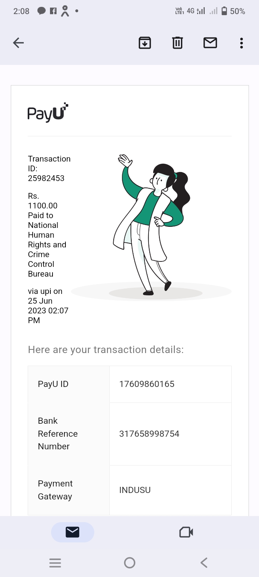Tap the PayU ID value 17609860165
259x577 pixels.
[x=147, y=384]
